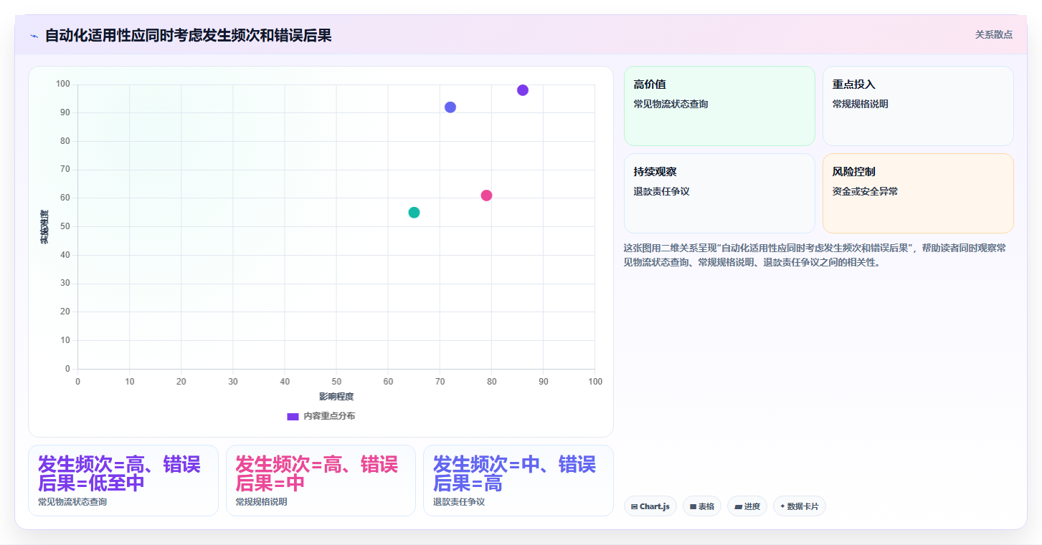Click the 进度 chip icon
The height and width of the screenshot is (545, 1042).
coord(738,507)
